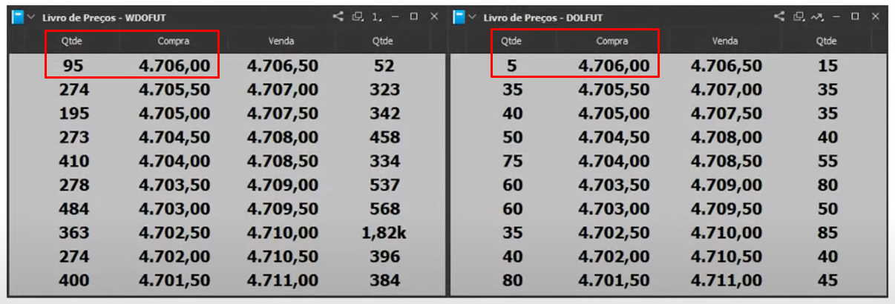Click sell quantity 55 in DOLFUT
Viewport: 895px width, 304px height.
pyautogui.click(x=827, y=161)
